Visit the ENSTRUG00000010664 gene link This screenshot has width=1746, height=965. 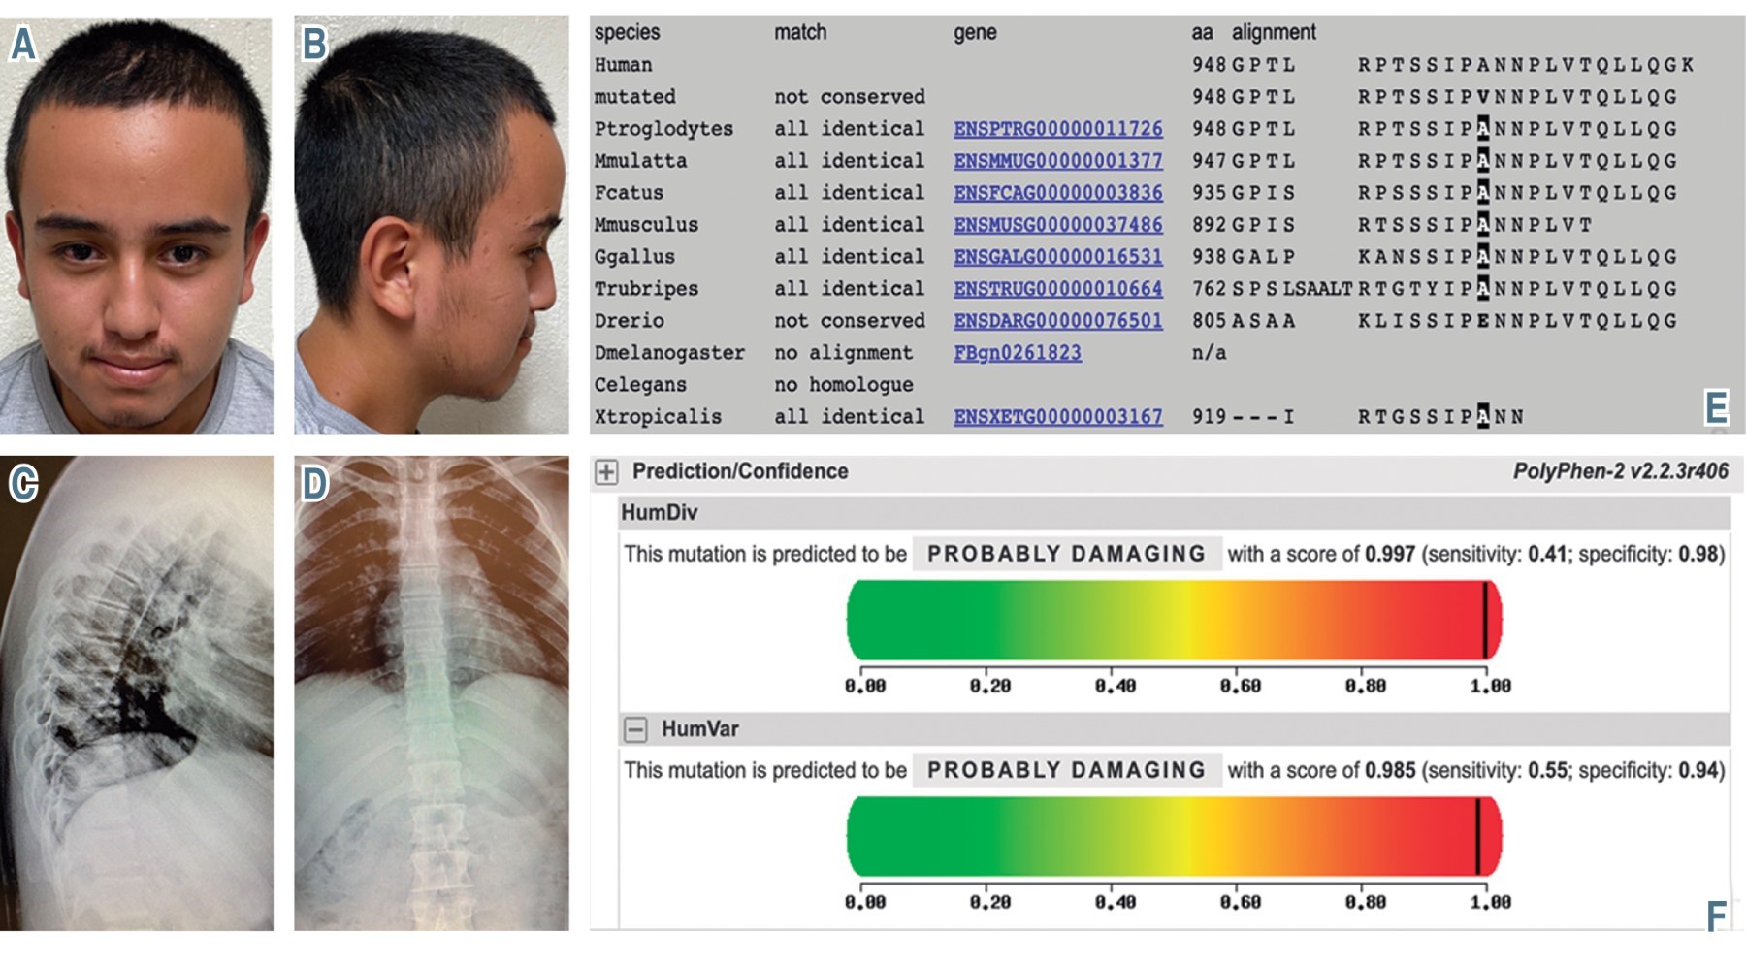pos(1057,289)
